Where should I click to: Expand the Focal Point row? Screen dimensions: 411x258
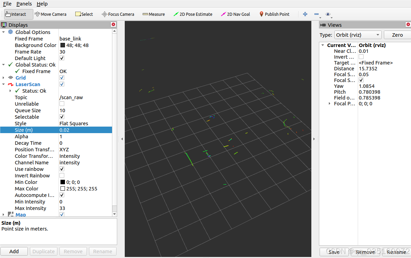point(330,104)
